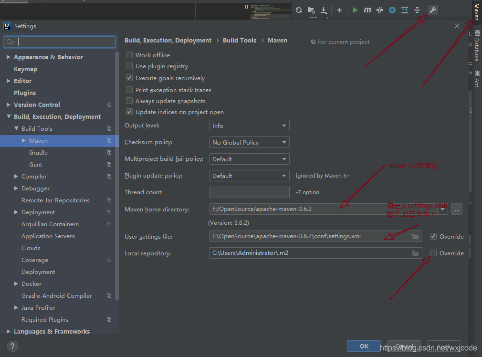This screenshot has width=482, height=357.
Task: Click project-level icon beside Version Control
Action: pos(109,105)
